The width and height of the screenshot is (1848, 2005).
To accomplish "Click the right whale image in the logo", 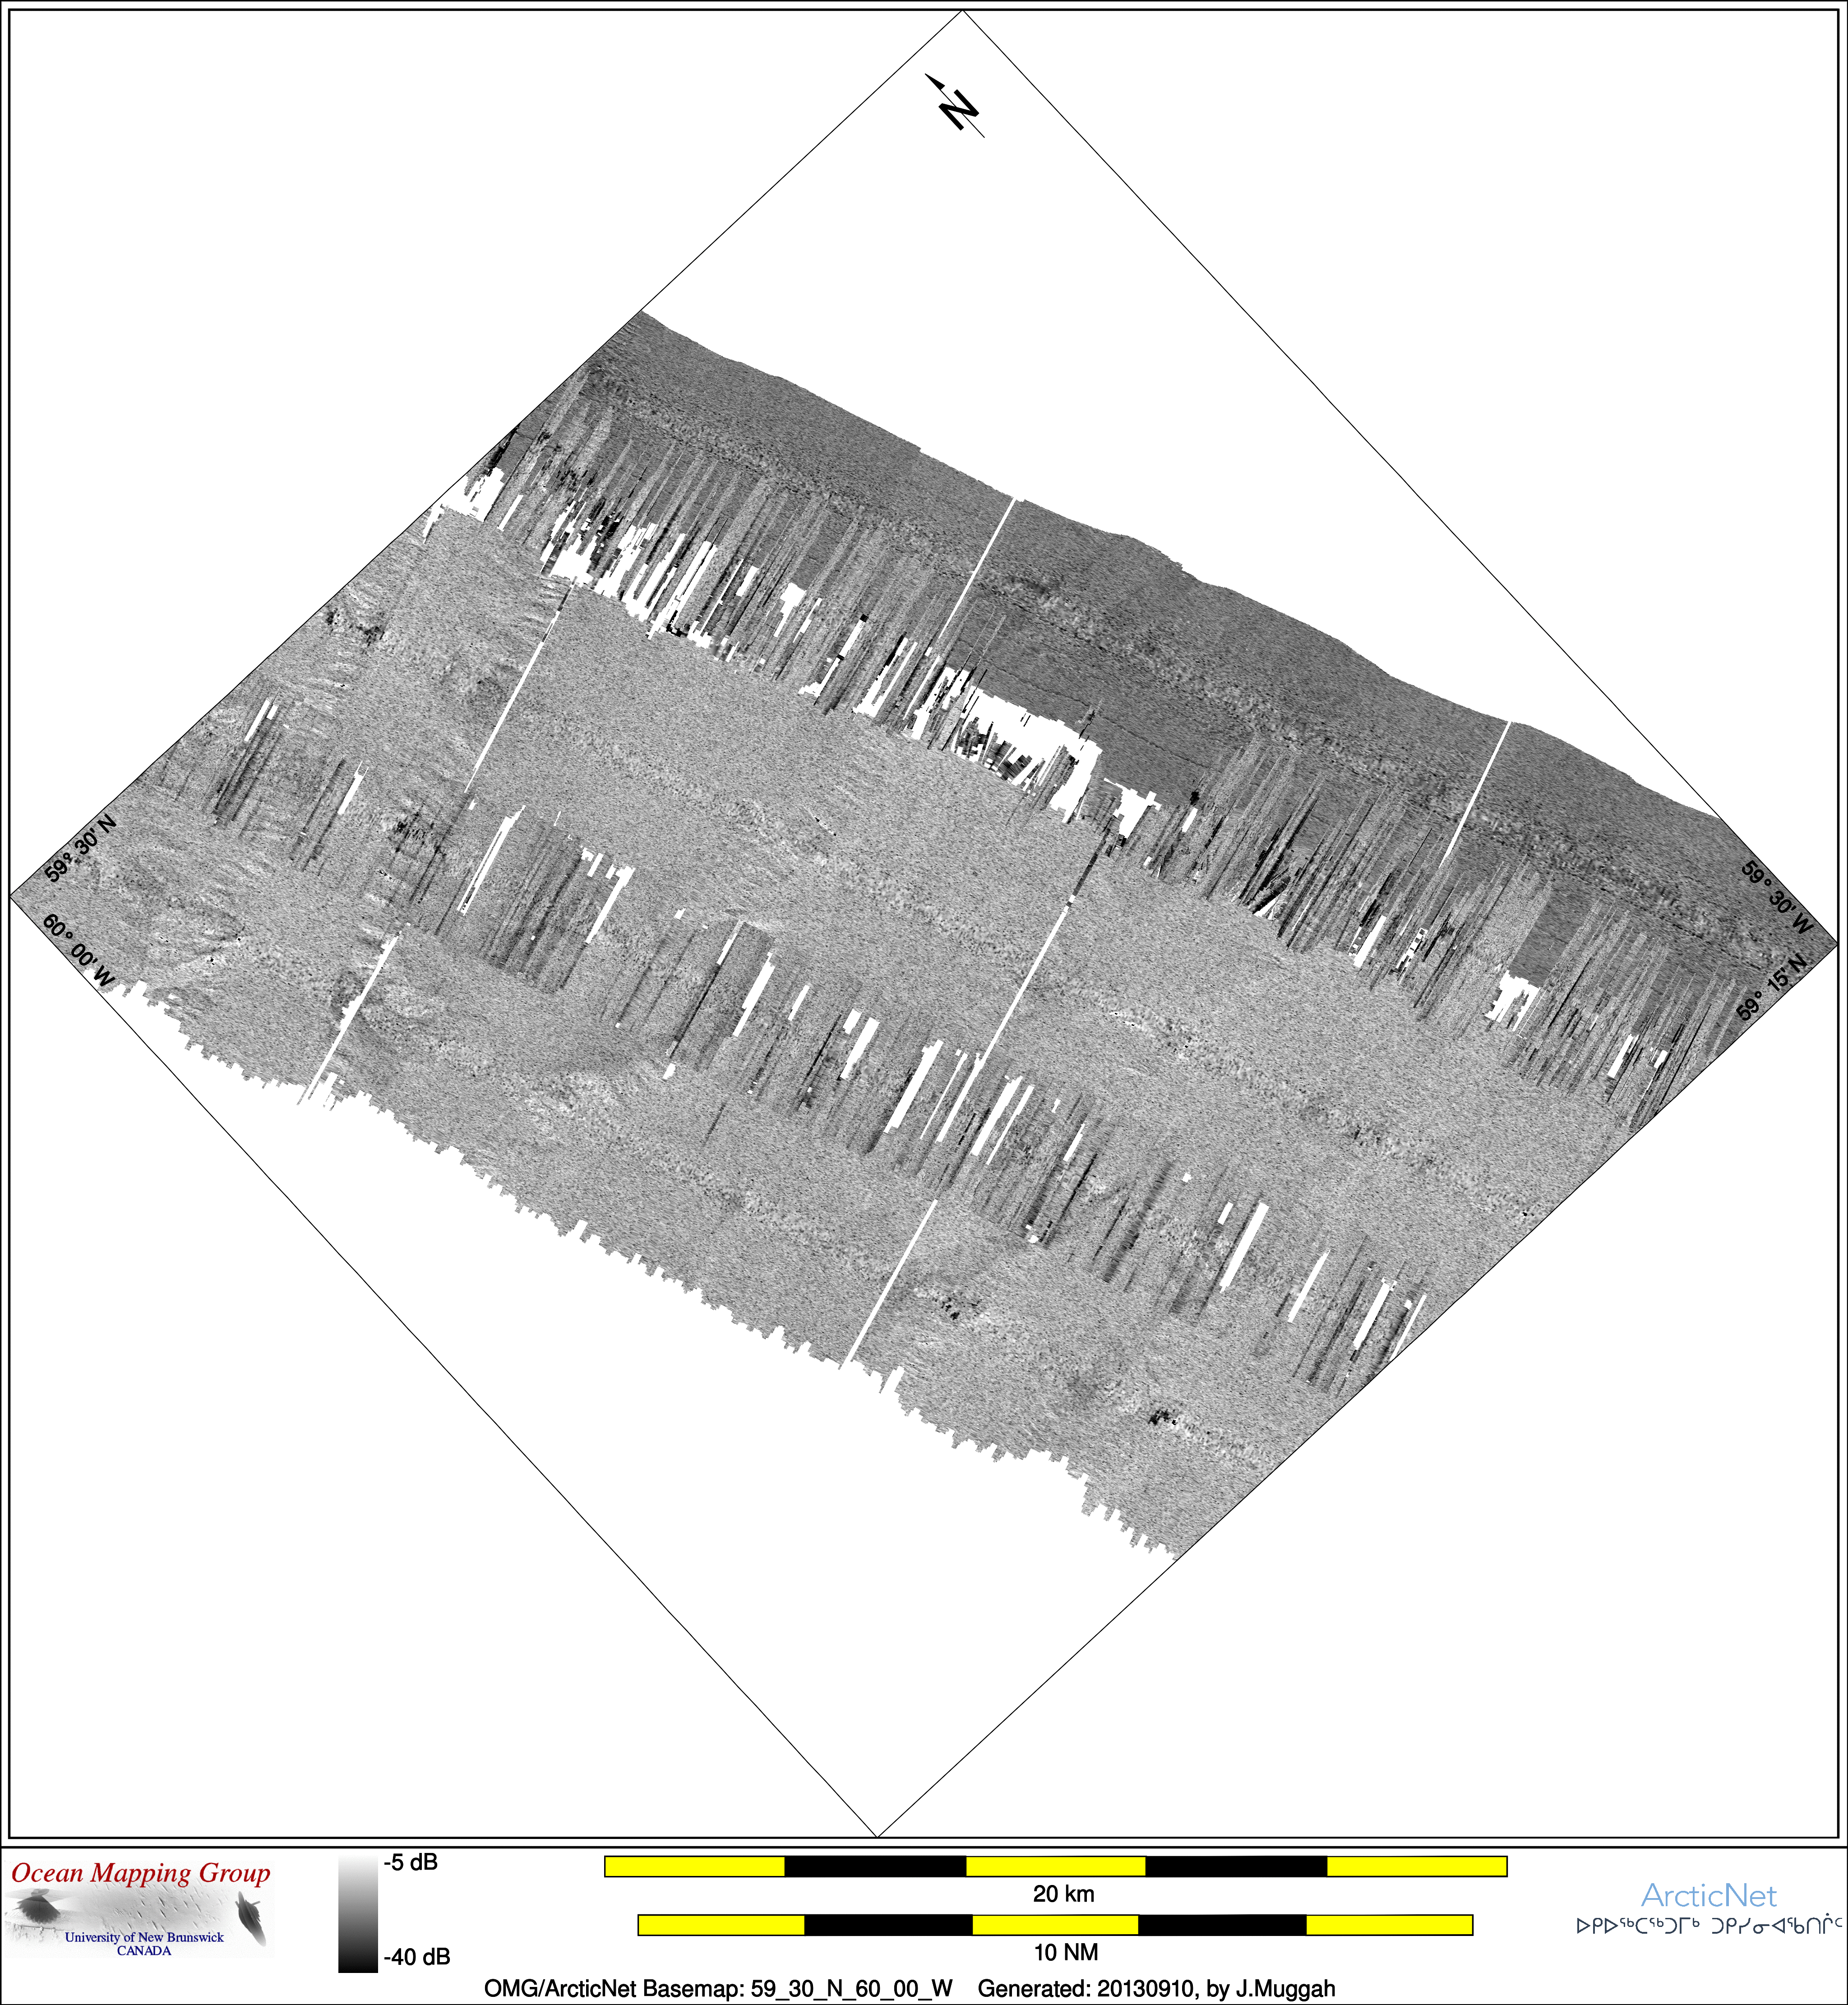I will (250, 1917).
